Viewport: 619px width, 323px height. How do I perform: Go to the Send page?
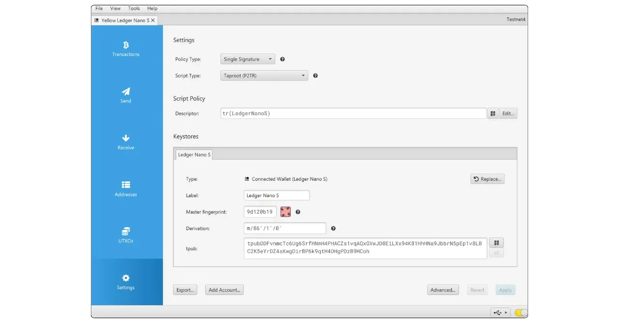coord(126,95)
